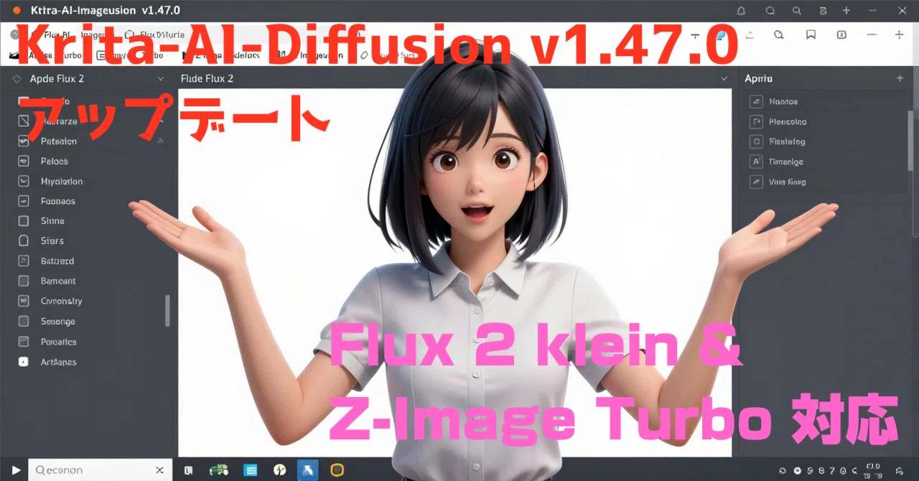Click the rounded icon next to Stars
The height and width of the screenshot is (481, 919).
pos(24,241)
